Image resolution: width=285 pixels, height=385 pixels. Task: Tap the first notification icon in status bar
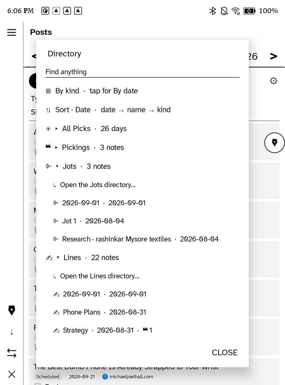(x=45, y=11)
